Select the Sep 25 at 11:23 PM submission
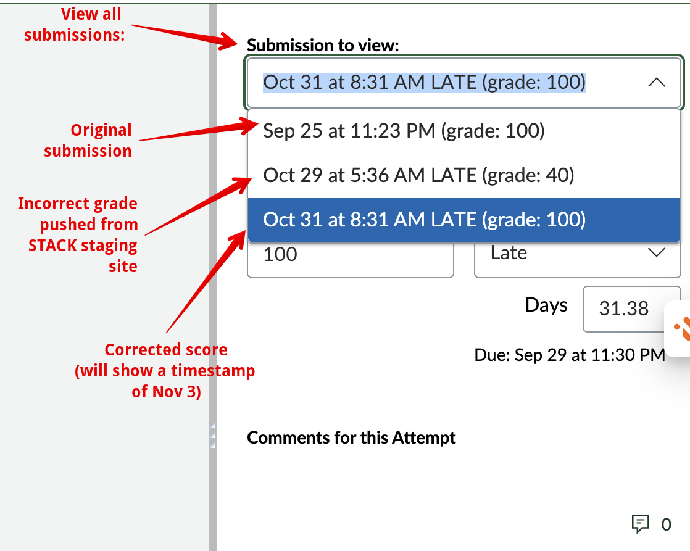 [404, 131]
